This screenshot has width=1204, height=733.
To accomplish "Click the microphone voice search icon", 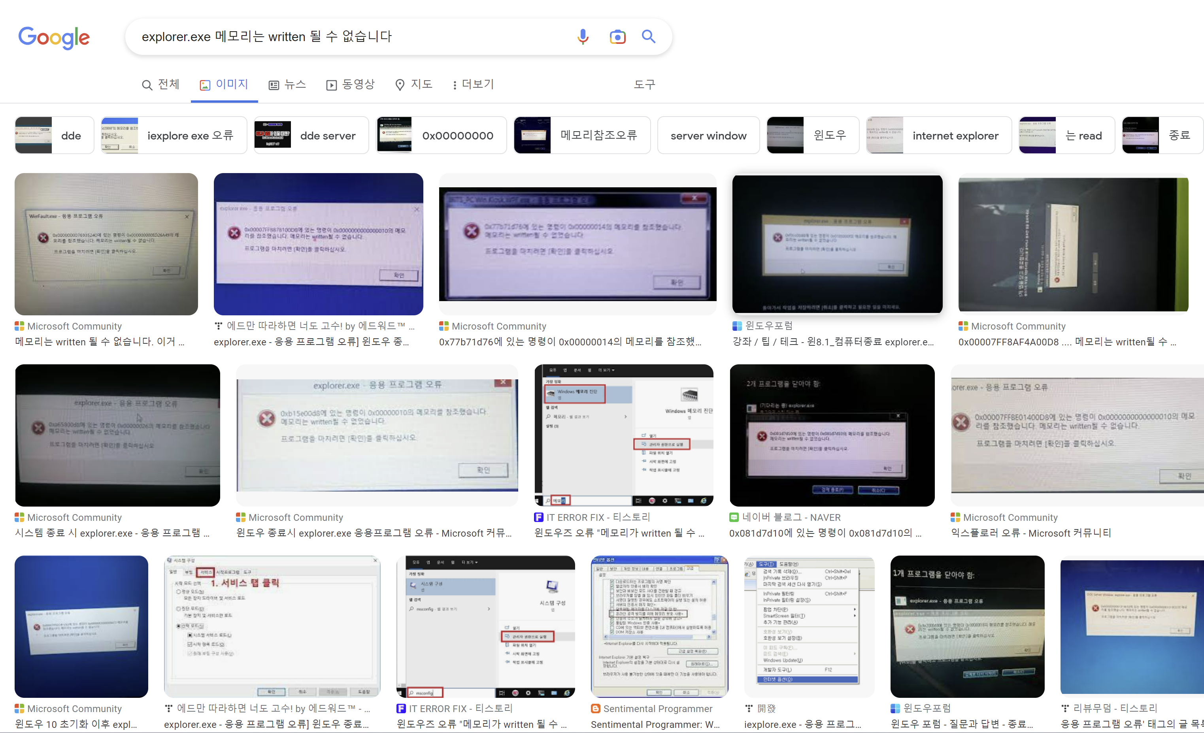I will click(x=583, y=37).
